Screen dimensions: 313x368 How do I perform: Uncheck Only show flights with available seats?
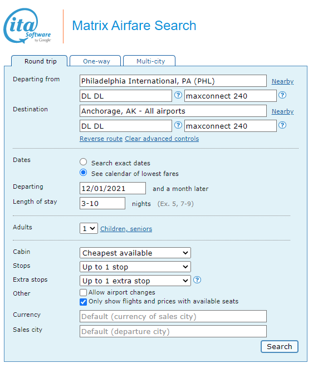click(x=83, y=302)
